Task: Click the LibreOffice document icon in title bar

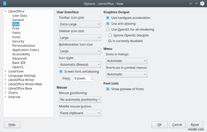Action: 5,4
